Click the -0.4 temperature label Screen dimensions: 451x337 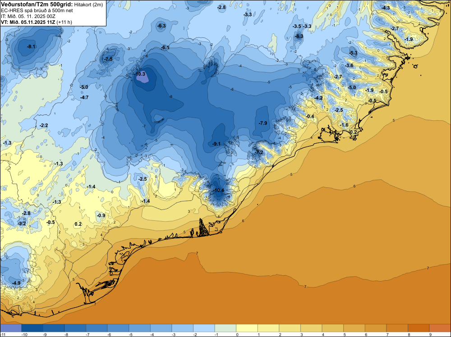[310, 116]
